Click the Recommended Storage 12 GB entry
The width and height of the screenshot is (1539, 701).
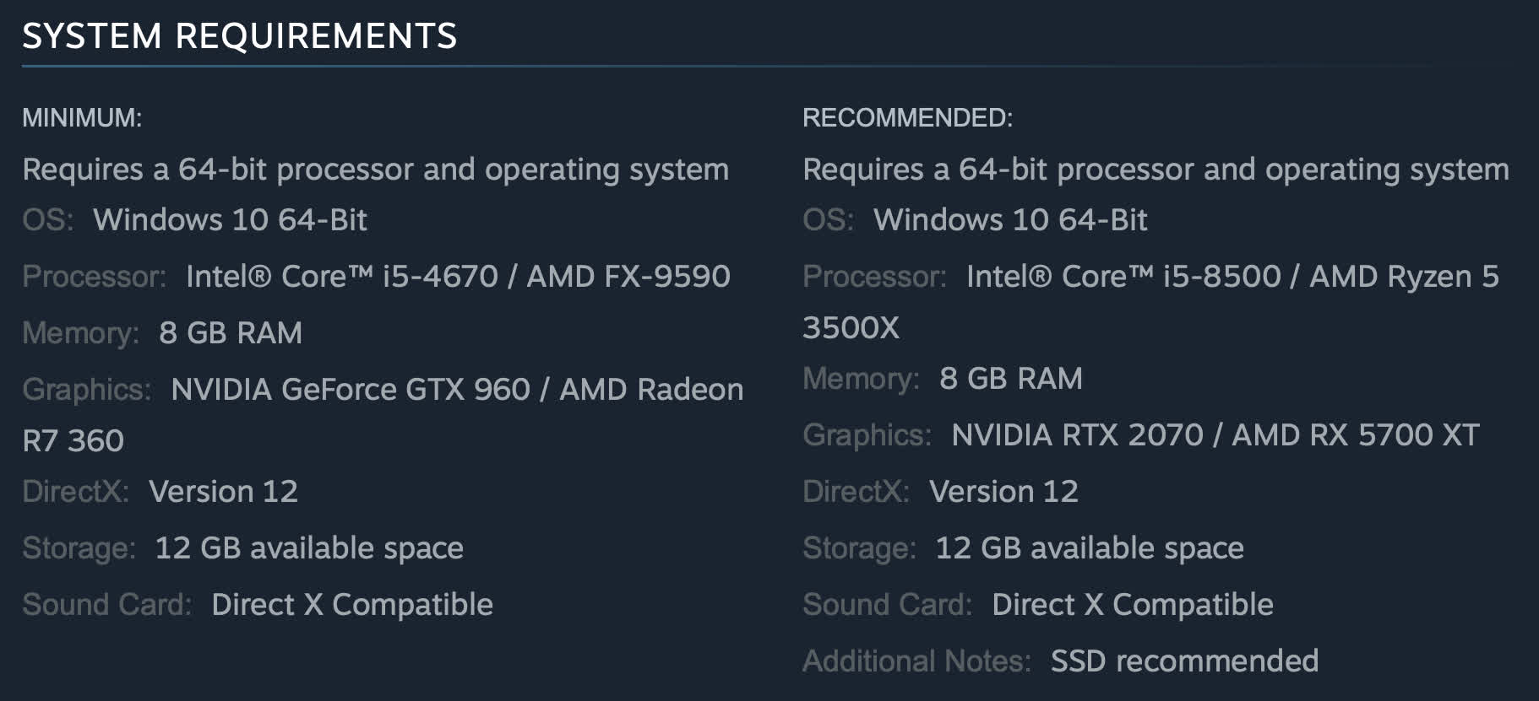click(1089, 548)
